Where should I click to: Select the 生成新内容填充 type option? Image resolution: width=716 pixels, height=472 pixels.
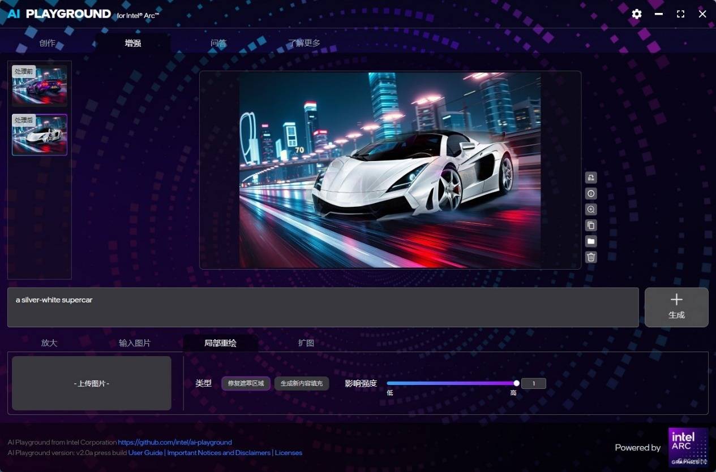(302, 383)
